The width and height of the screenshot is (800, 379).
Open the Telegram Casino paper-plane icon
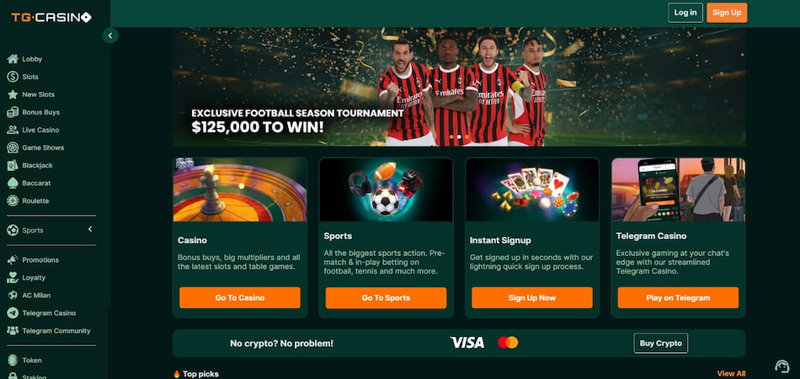[13, 313]
